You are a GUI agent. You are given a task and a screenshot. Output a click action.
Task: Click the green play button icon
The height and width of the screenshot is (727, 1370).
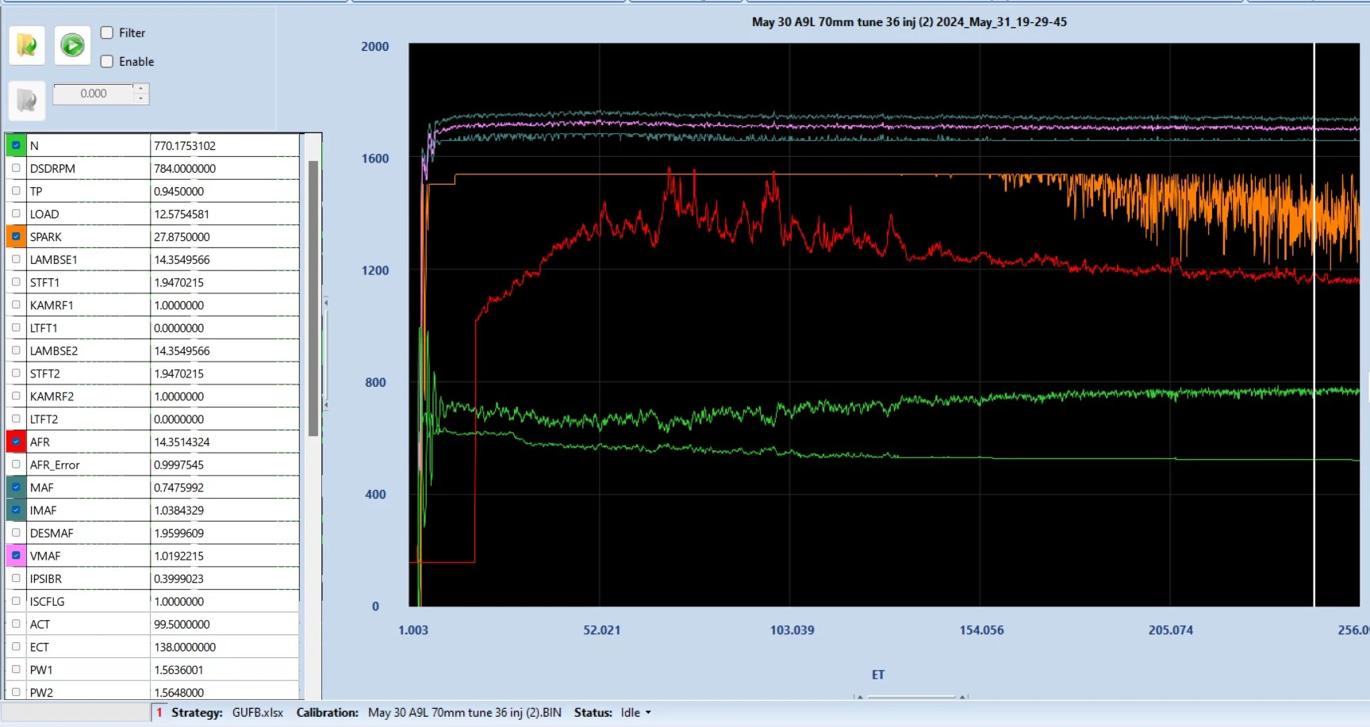tap(72, 45)
